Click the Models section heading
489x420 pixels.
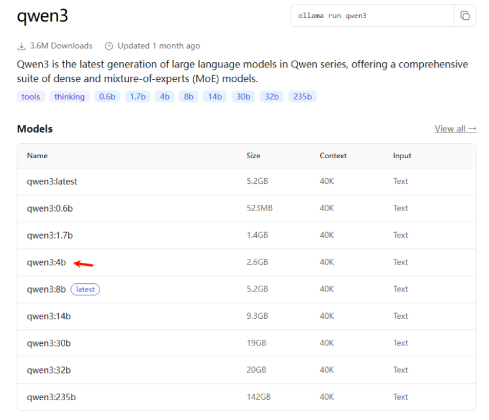[x=35, y=129]
